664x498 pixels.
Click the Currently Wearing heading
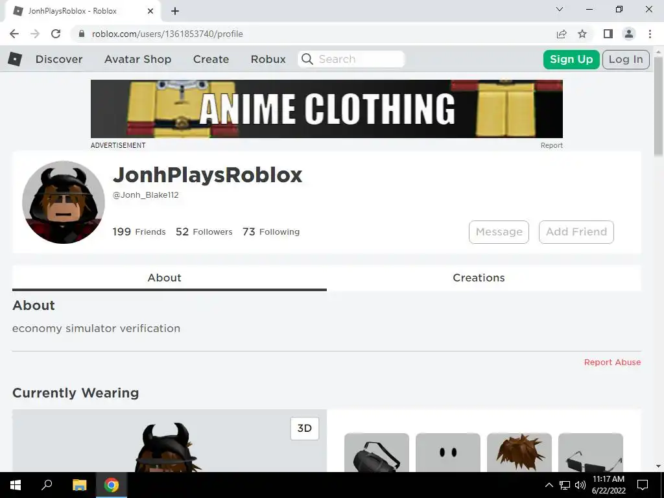(75, 392)
